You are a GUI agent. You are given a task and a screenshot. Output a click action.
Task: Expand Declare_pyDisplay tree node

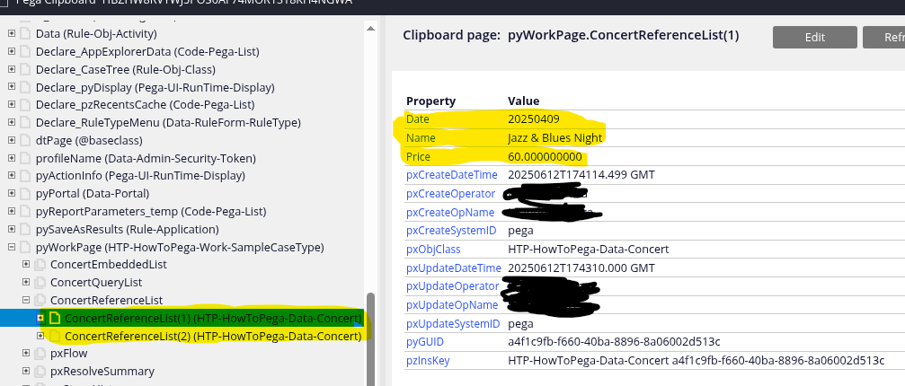click(12, 88)
